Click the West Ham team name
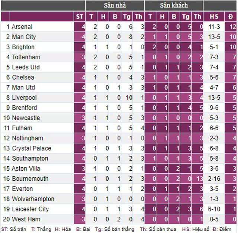 tap(26, 219)
